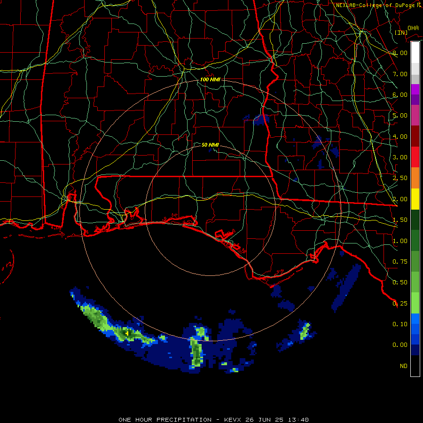Screen dimensions: 423x423
Task: Click the [IN] units label
Action: [401, 32]
